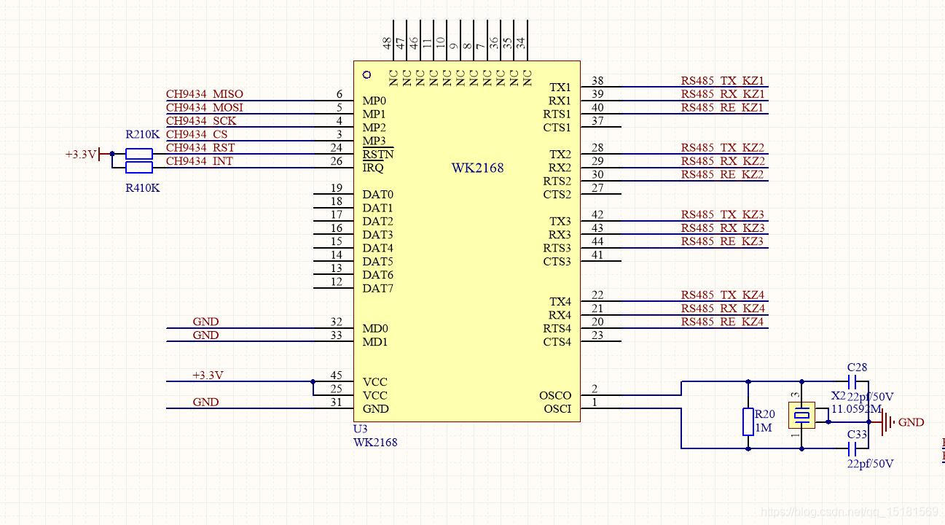The height and width of the screenshot is (525, 945).
Task: Click the R410K resistor symbol
Action: click(139, 168)
